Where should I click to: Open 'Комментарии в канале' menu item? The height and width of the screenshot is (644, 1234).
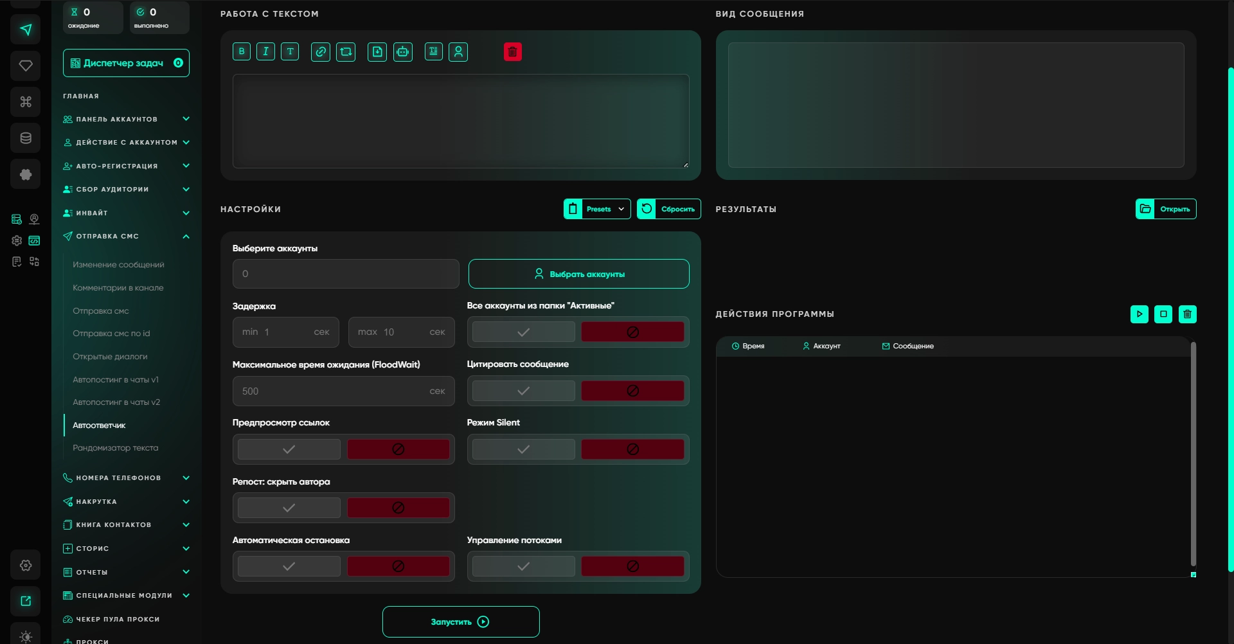click(x=118, y=288)
